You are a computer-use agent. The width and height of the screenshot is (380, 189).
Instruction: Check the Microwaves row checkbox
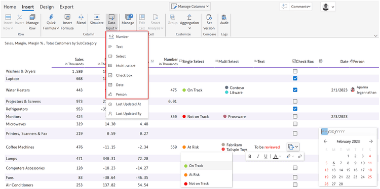click(295, 124)
